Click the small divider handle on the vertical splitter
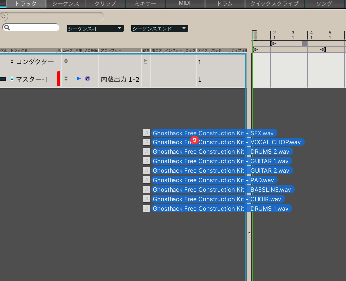346x281 pixels. (x=249, y=233)
